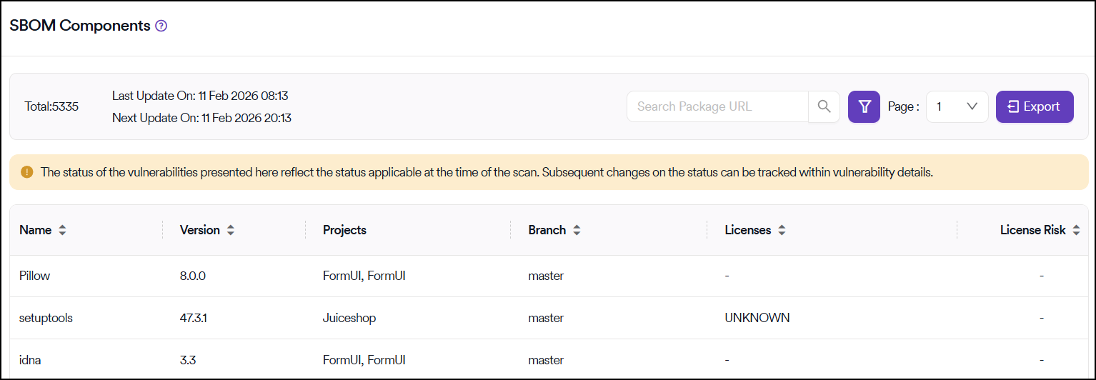Image resolution: width=1096 pixels, height=380 pixels.
Task: Click the Export button
Action: [1034, 106]
